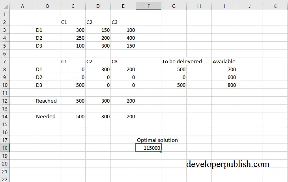Click shipment value 500 in row 10
The image size is (288, 182).
(x=80, y=85)
